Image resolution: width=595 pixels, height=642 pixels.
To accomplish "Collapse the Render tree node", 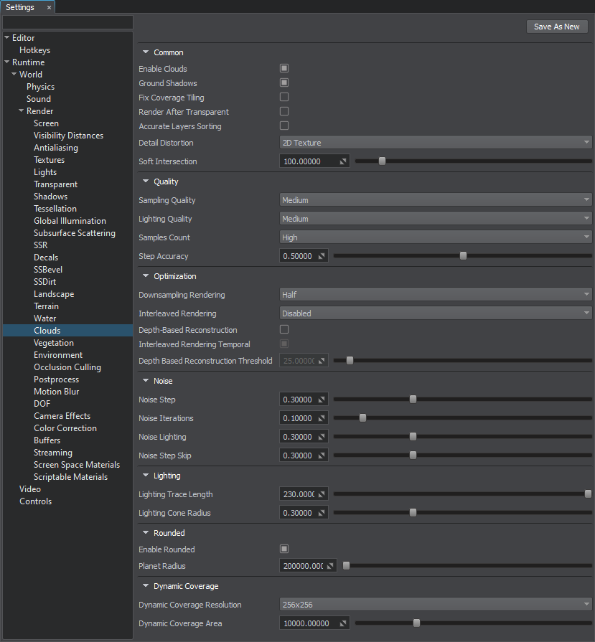I will 22,110.
